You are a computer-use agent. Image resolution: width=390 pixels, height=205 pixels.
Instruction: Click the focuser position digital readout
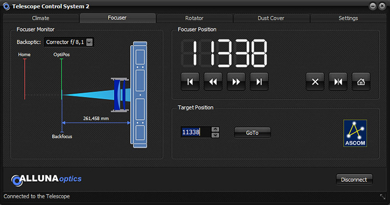(225, 53)
